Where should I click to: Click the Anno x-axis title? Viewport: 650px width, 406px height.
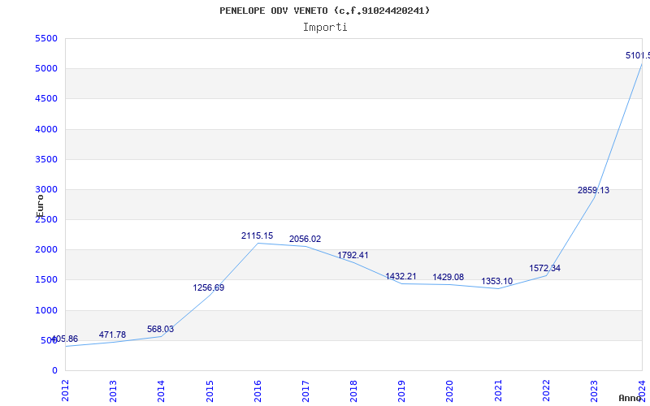point(630,398)
